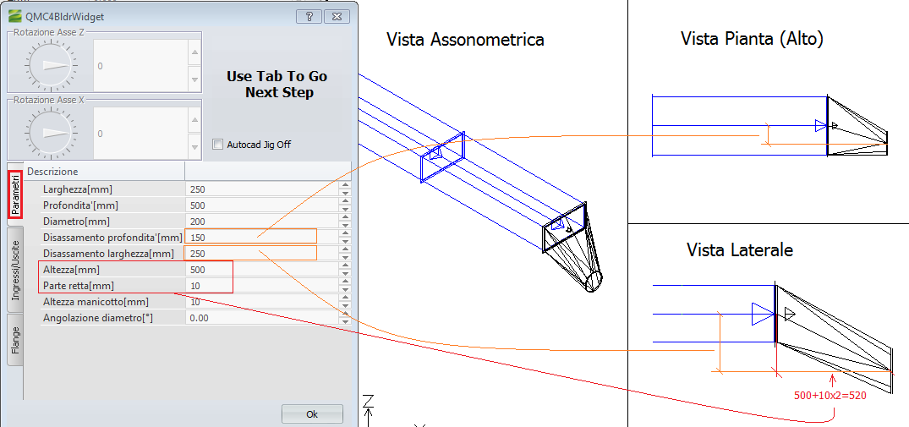Click the help question mark button
This screenshot has height=427, width=909.
coord(309,16)
